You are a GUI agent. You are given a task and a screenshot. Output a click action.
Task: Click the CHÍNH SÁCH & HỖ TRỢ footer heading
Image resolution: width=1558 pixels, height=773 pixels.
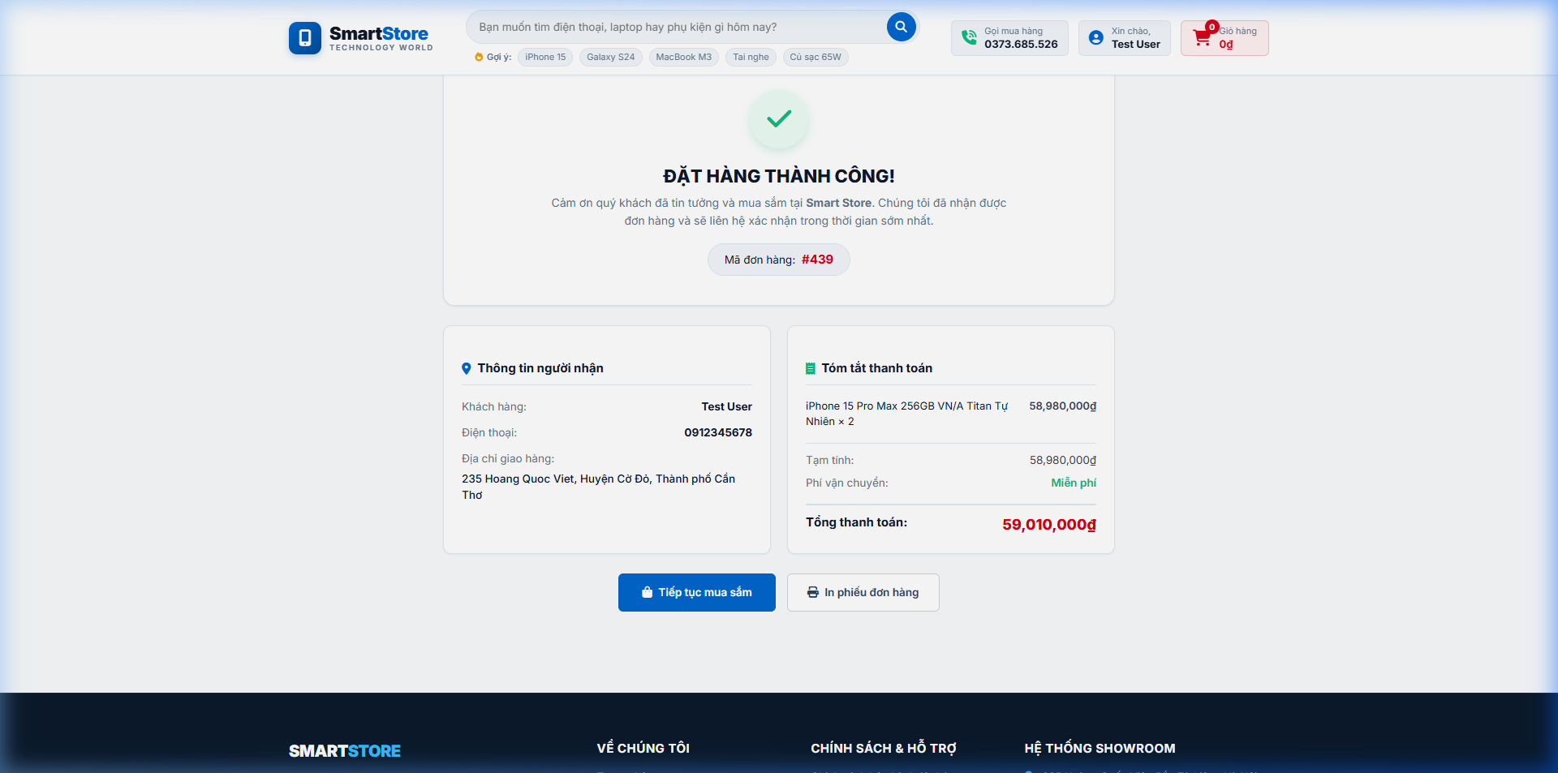(x=884, y=749)
